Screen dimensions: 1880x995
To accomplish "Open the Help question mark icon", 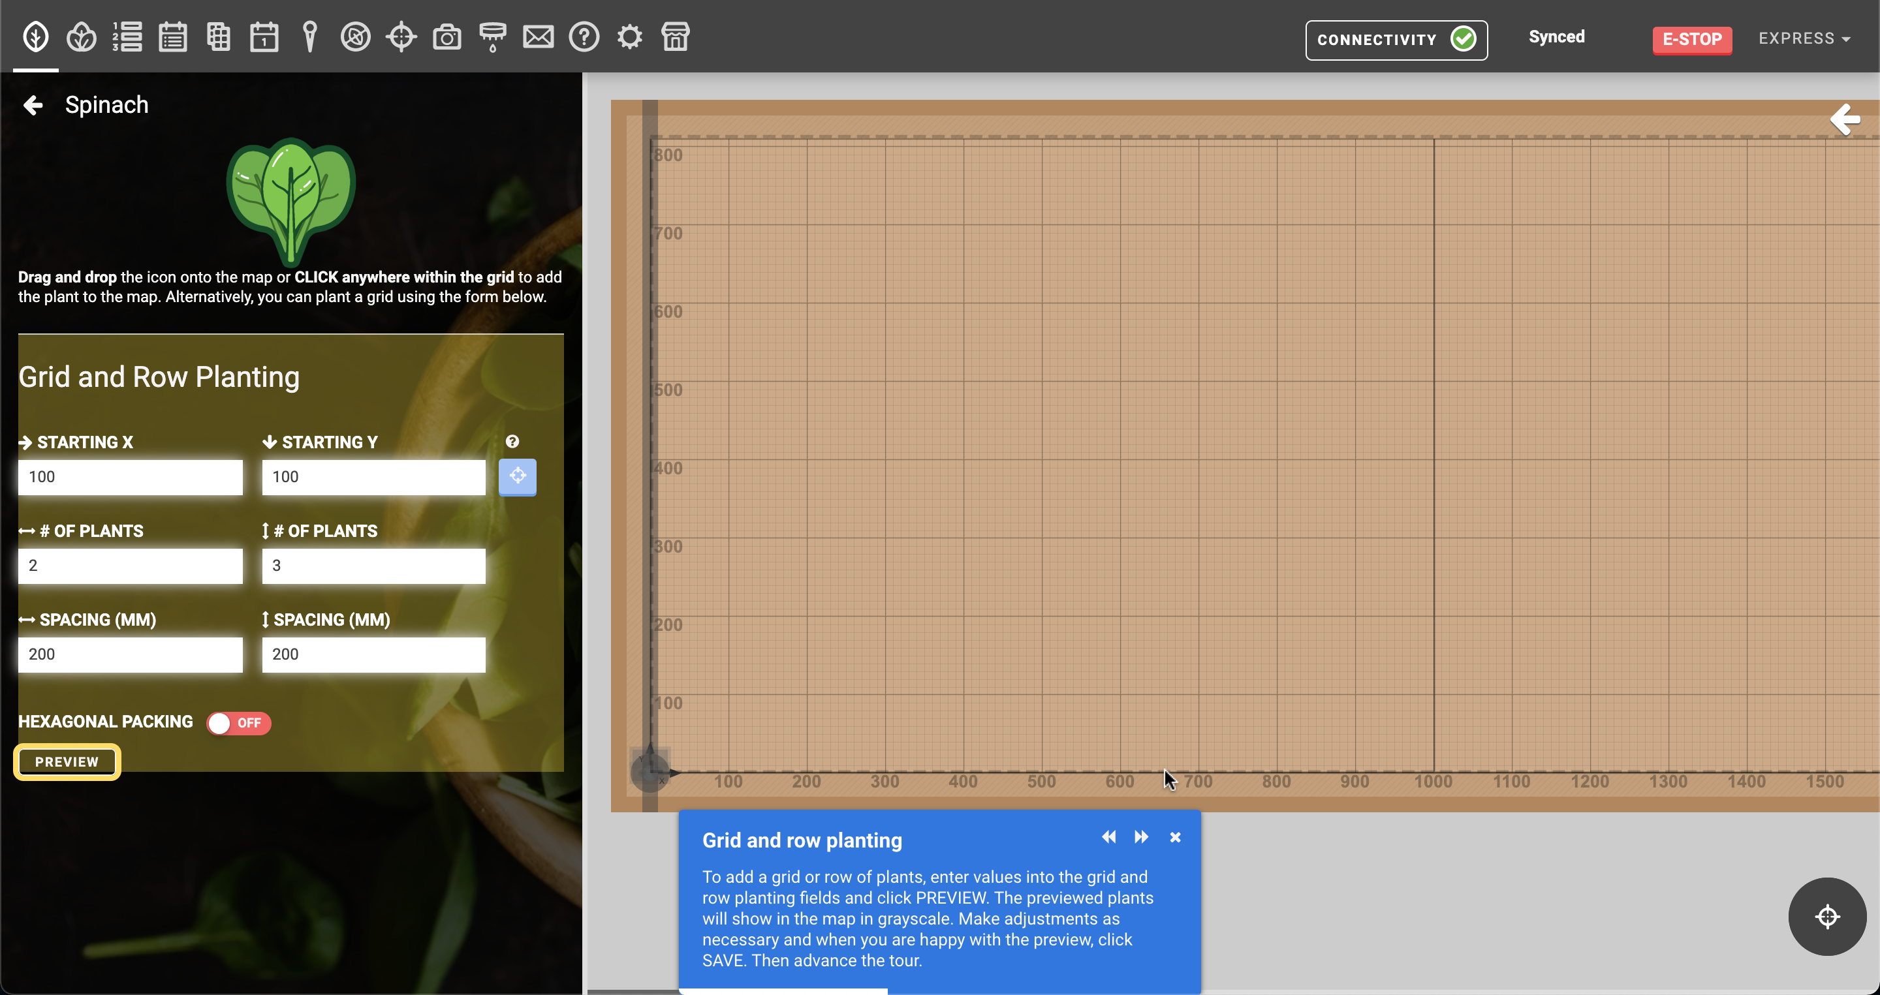I will 584,37.
